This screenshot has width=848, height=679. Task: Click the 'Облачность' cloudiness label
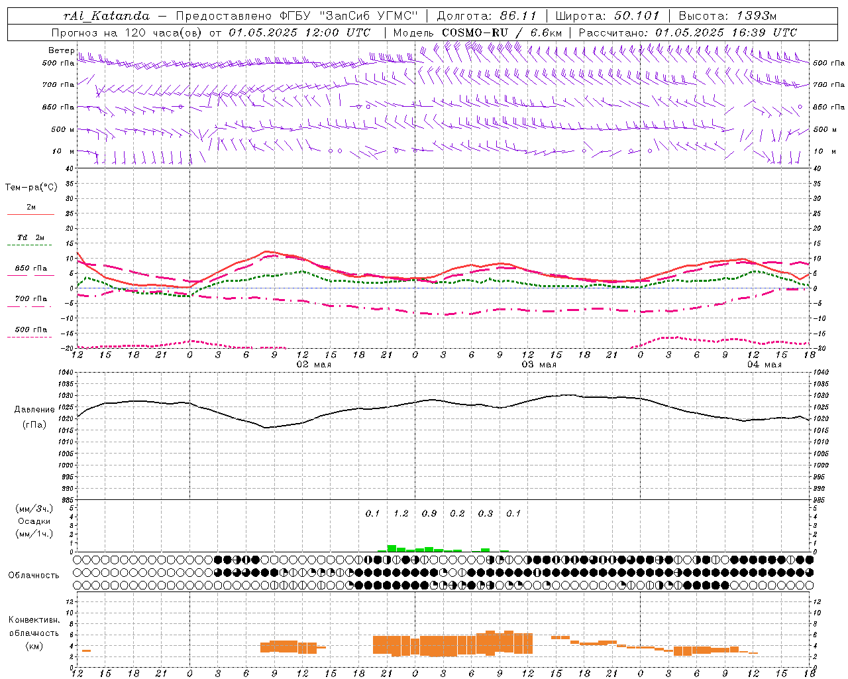point(34,576)
